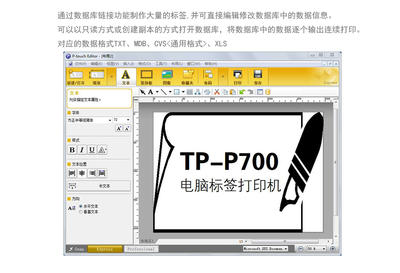
Task: Click the 长文本 long text button
Action: coord(99,186)
